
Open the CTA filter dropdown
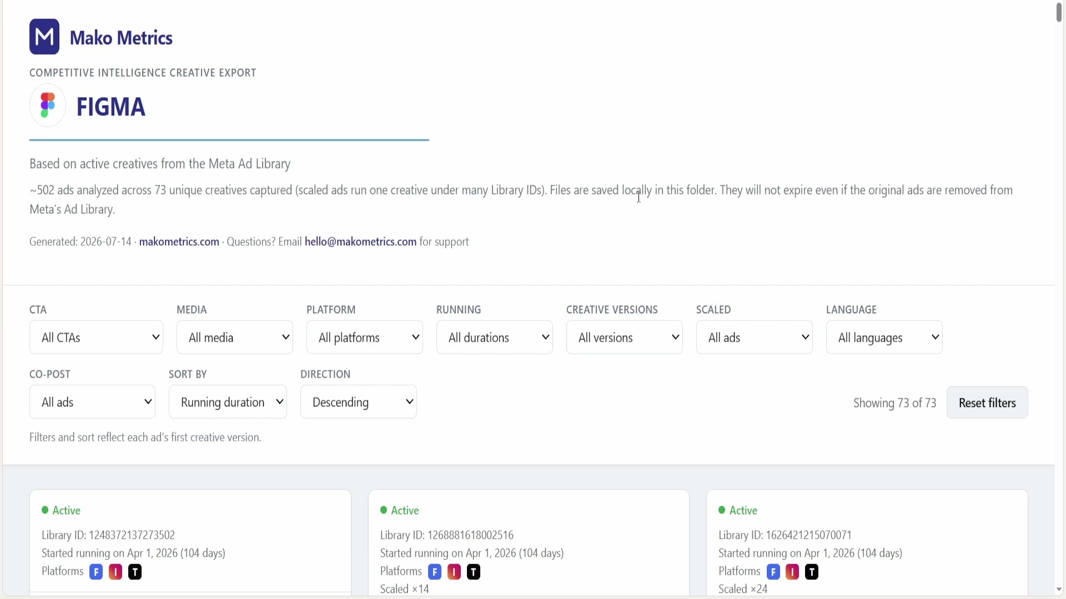(x=96, y=337)
